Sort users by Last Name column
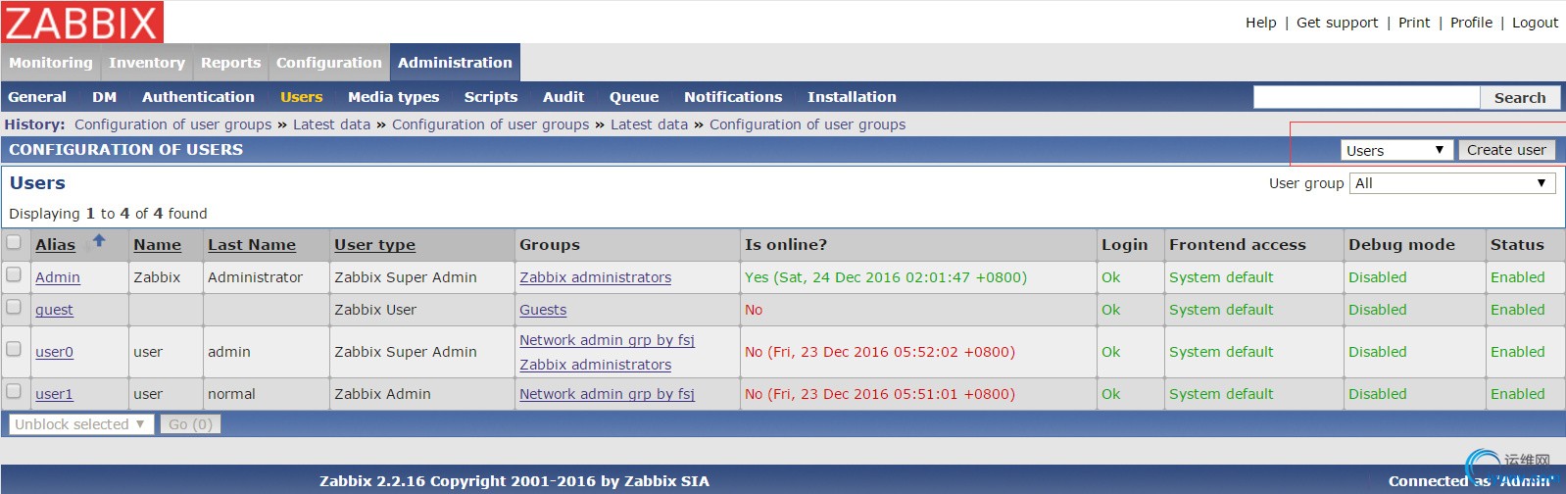 click(x=252, y=245)
